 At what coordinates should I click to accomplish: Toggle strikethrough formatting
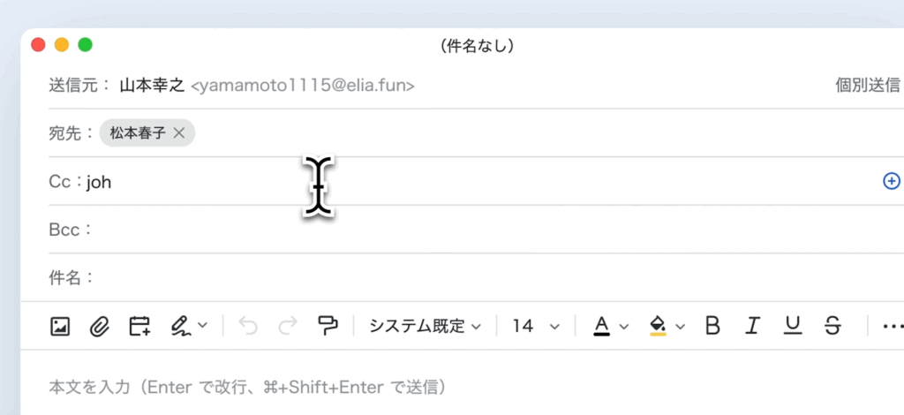pos(832,326)
